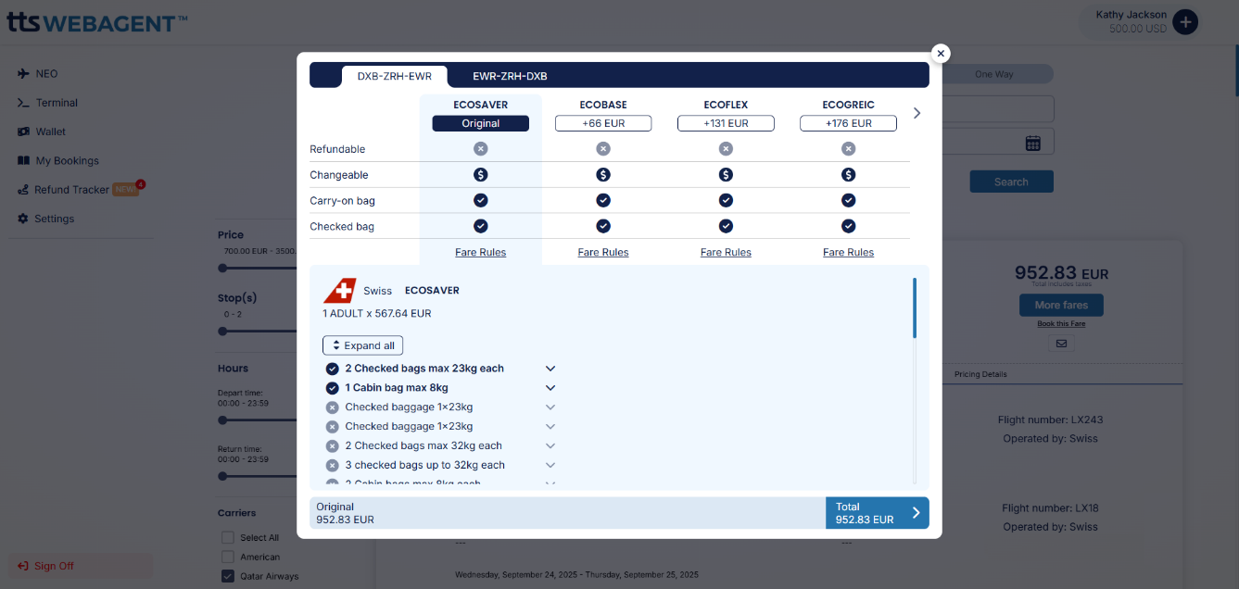Close the fare comparison dialog
Viewport: 1239px width, 589px height.
(x=941, y=54)
